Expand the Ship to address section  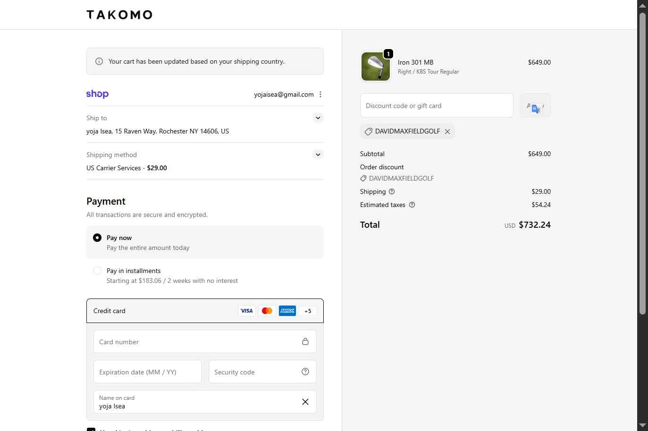tap(318, 118)
